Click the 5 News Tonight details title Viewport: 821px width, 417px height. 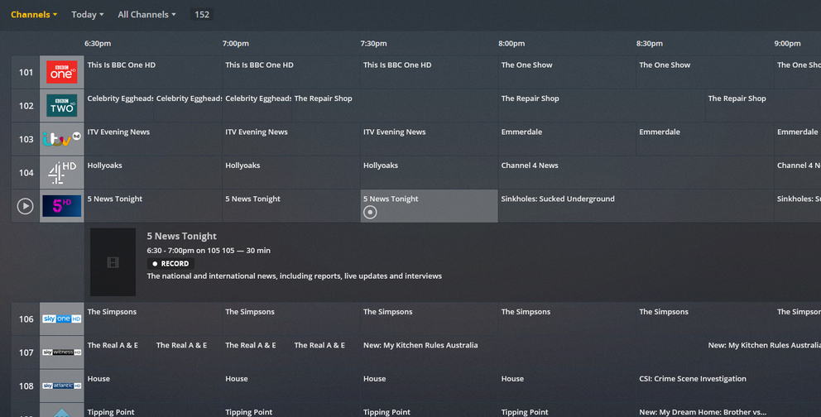pos(182,236)
